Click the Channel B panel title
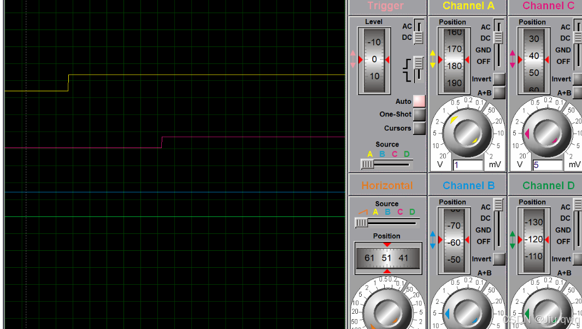The width and height of the screenshot is (582, 329). 468,186
